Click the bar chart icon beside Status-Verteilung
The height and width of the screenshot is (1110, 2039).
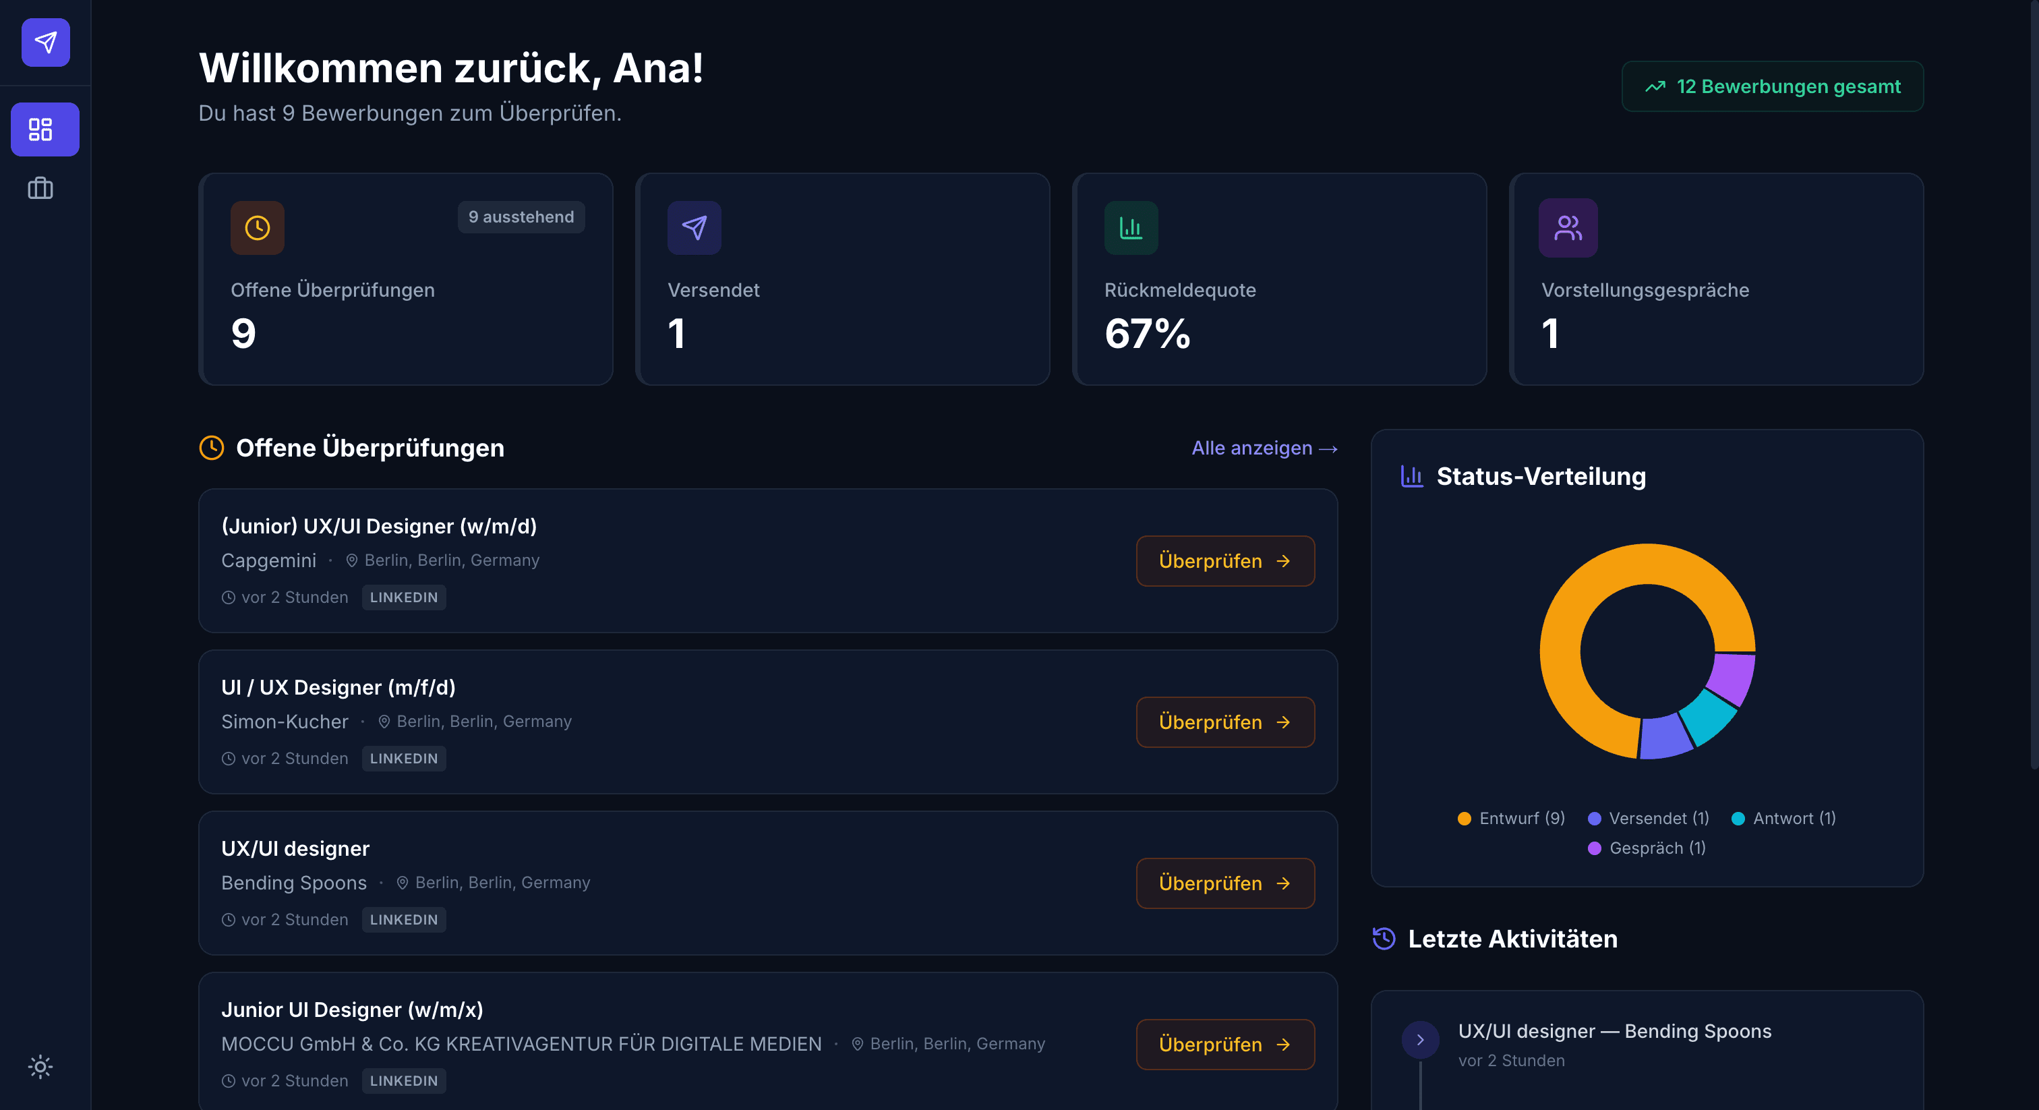[1411, 476]
